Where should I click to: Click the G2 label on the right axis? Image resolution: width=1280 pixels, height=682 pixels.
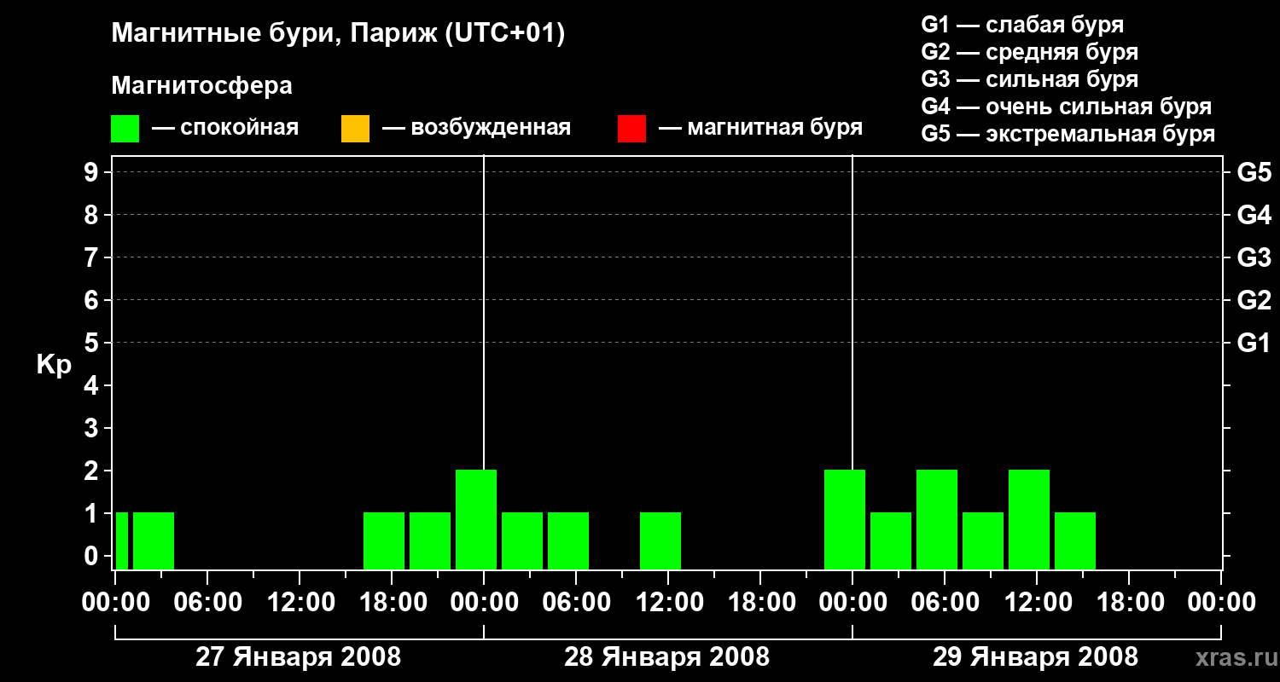1254,300
